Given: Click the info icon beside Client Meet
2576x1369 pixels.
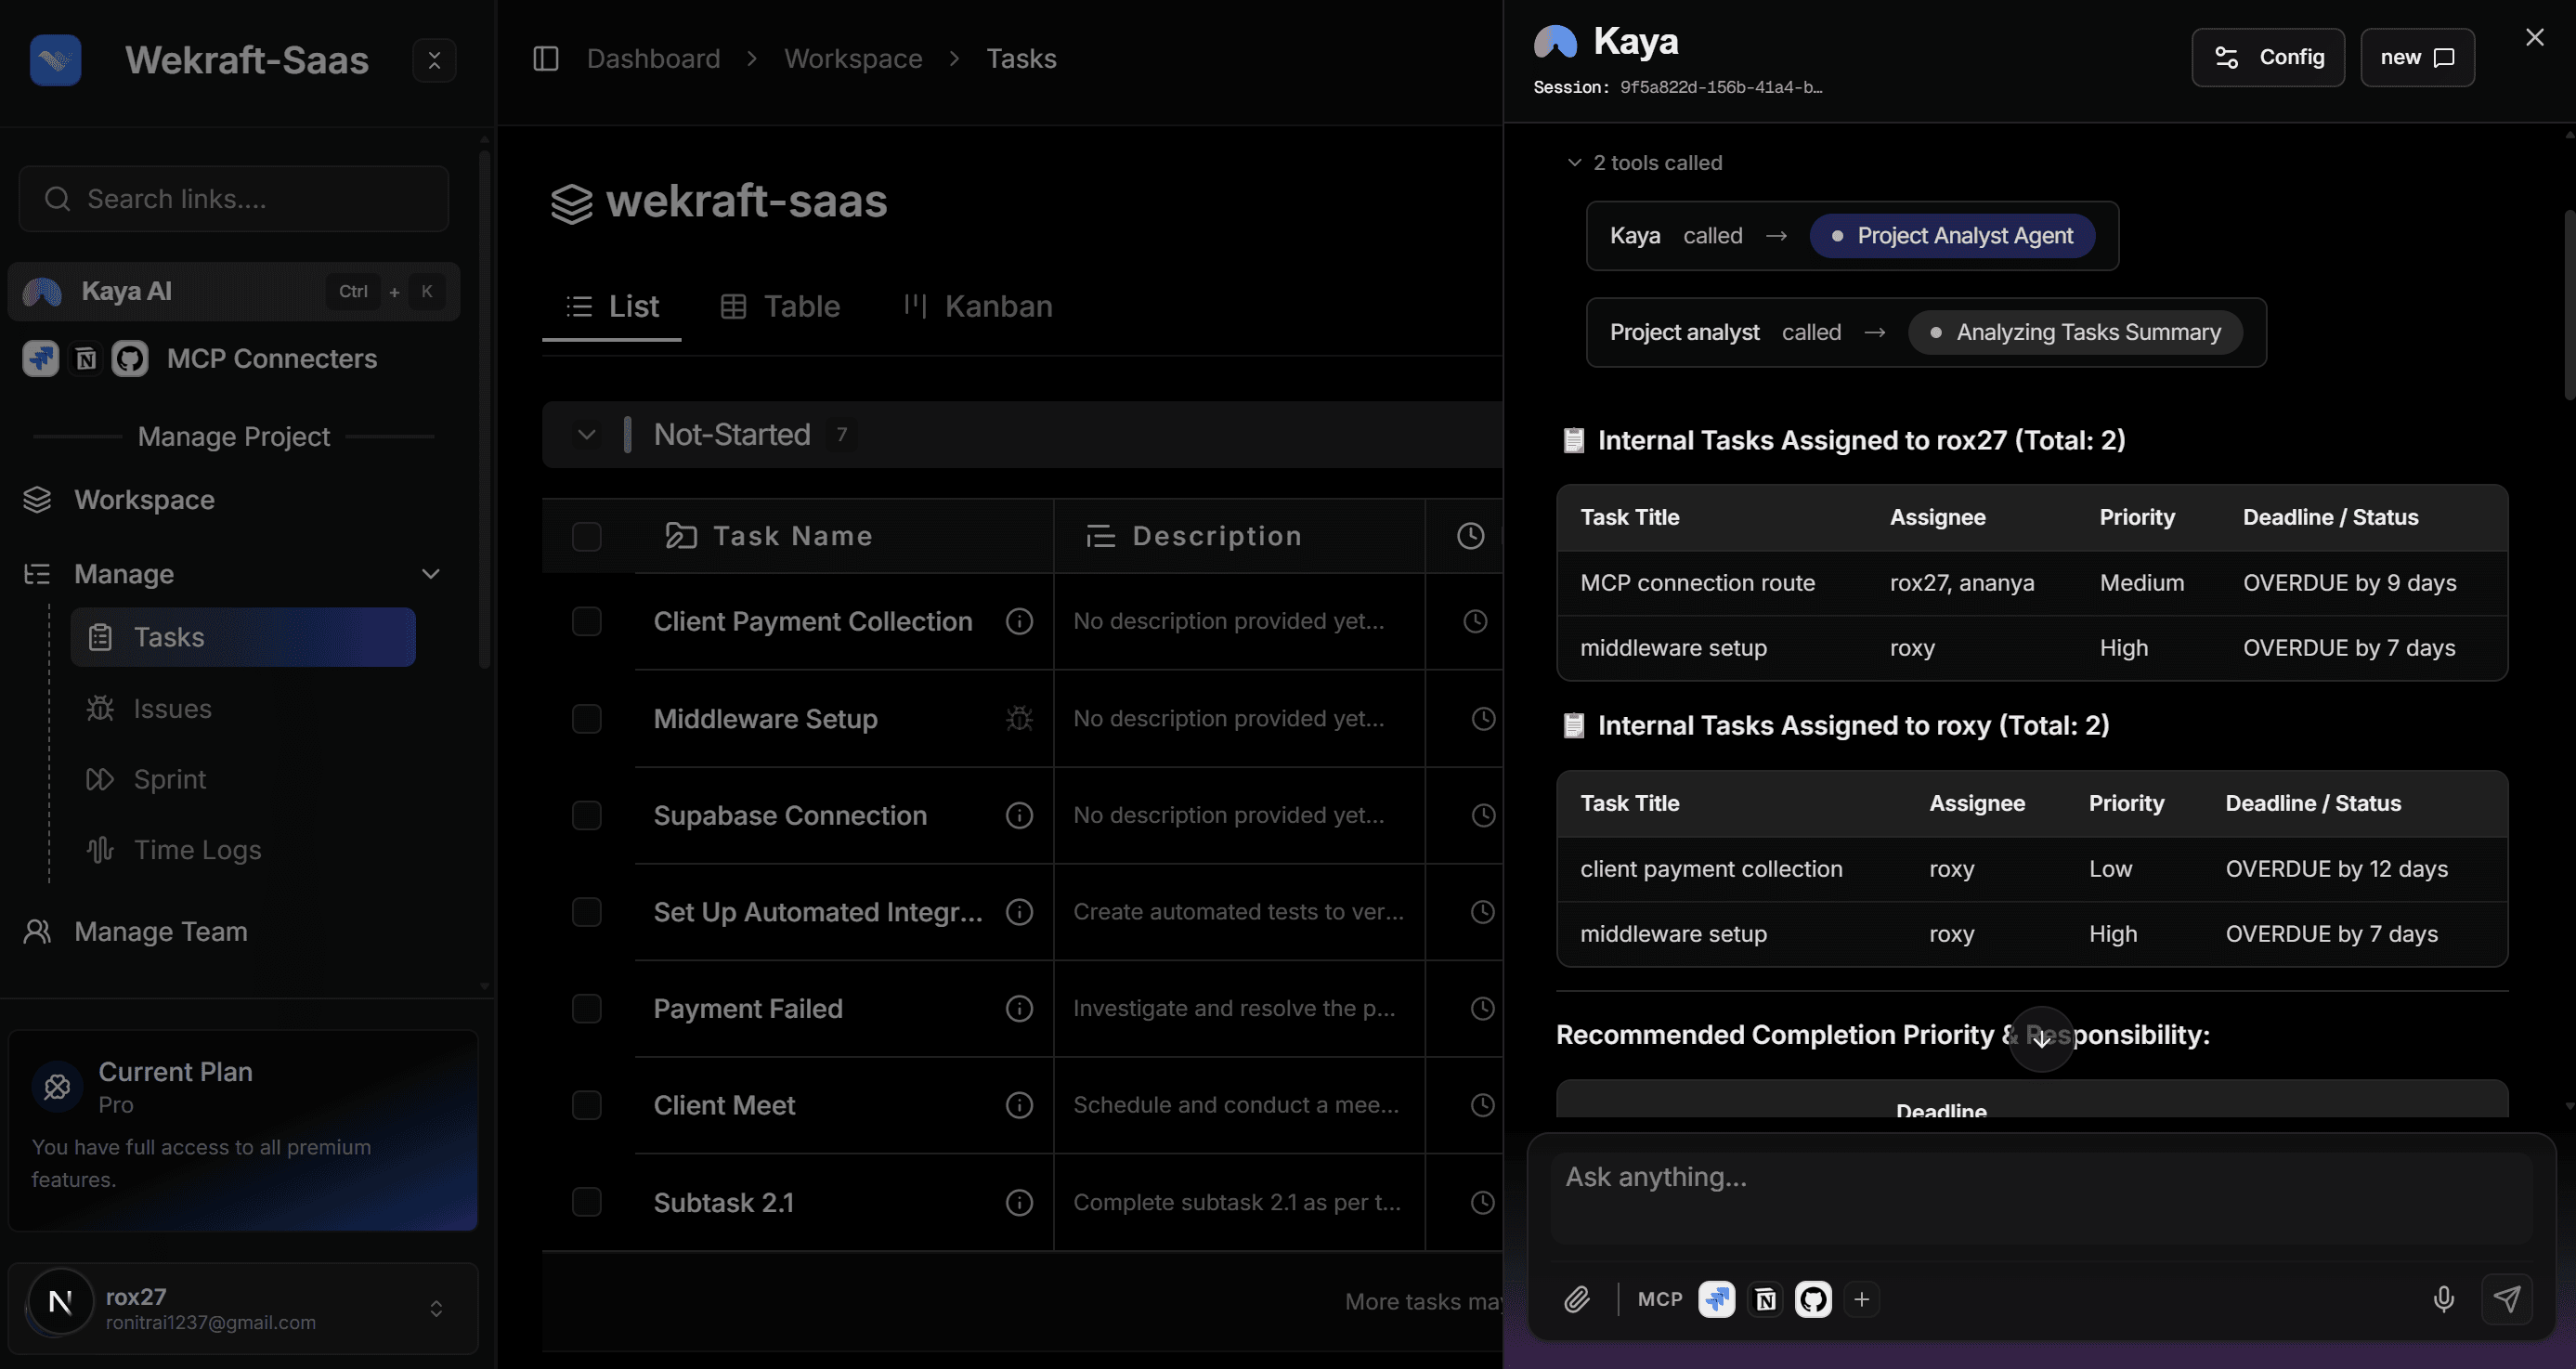Looking at the screenshot, I should [1019, 1105].
